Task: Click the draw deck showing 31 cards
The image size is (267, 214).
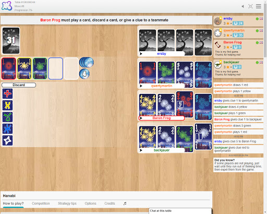Action: [x=11, y=41]
